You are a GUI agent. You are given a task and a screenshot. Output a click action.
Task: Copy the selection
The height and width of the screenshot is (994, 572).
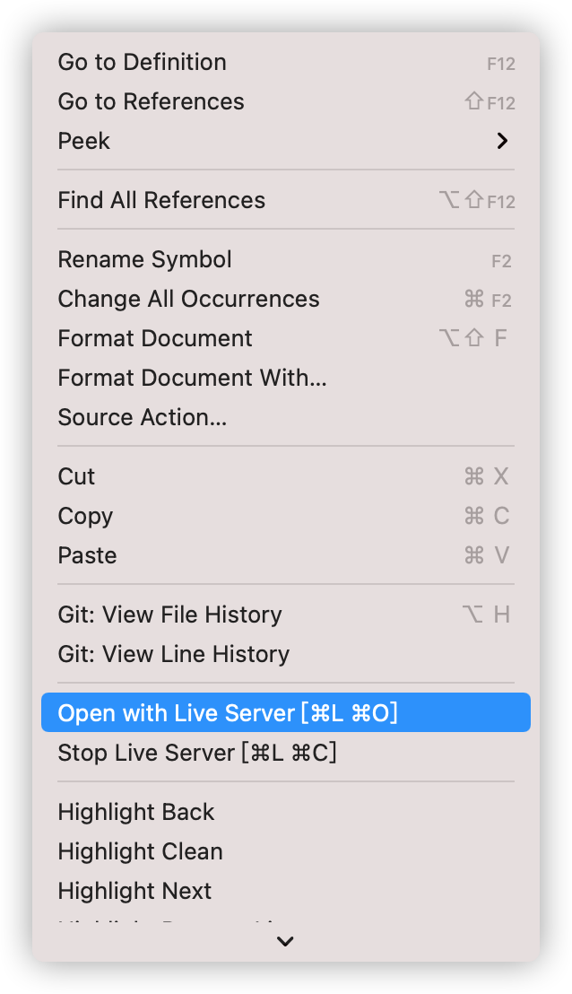[286, 516]
